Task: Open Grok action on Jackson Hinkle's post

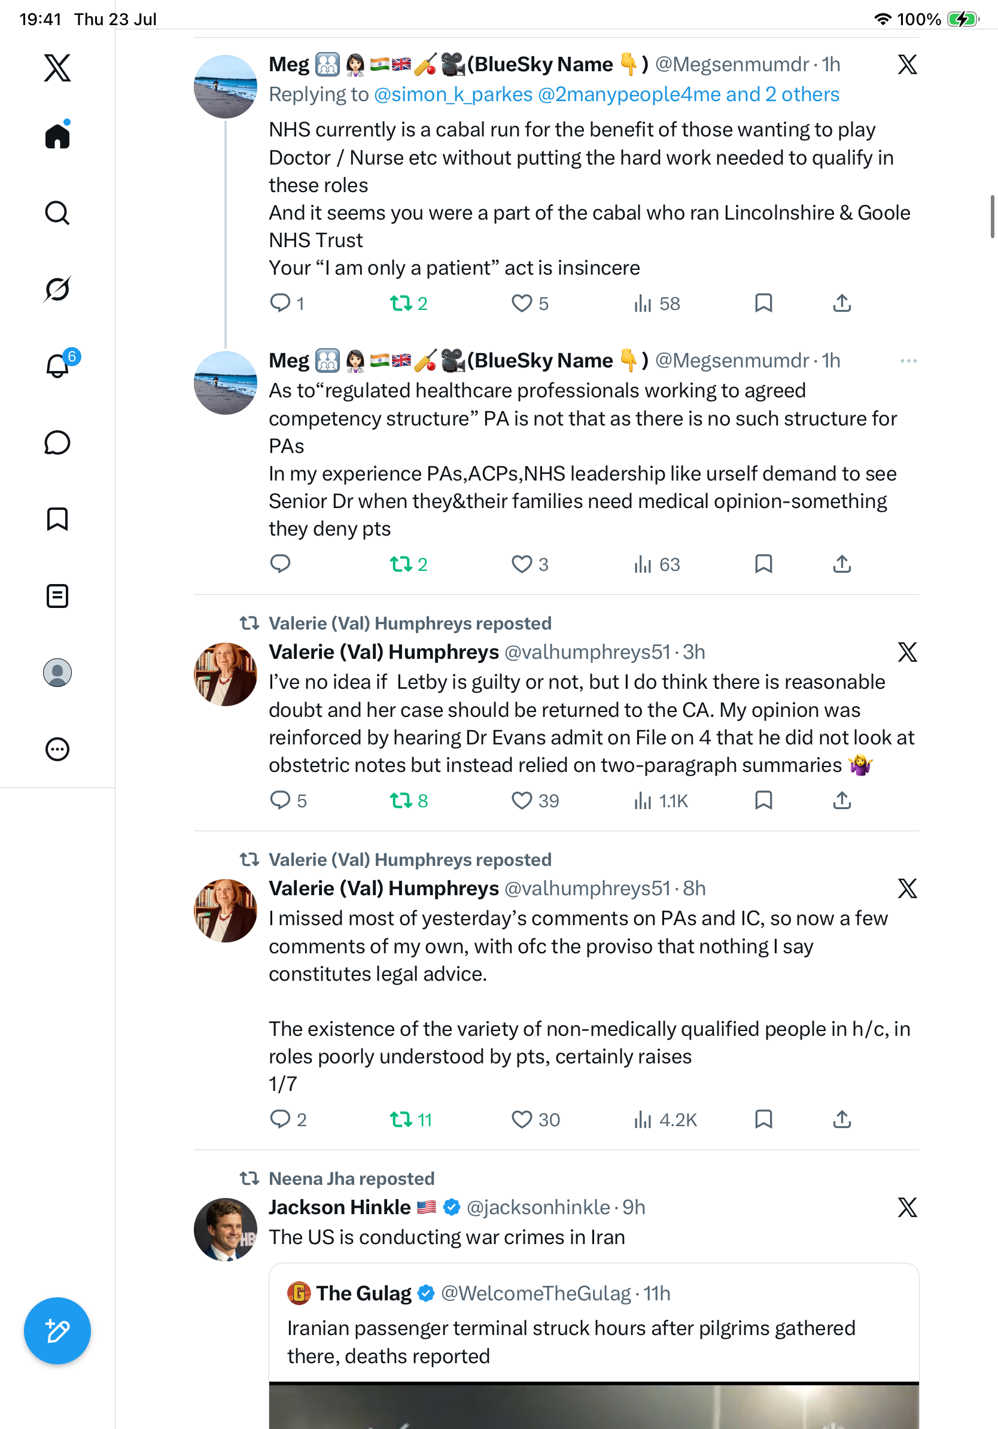Action: click(x=907, y=1208)
